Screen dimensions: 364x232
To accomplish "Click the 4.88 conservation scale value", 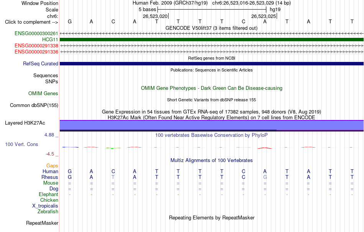I will [49, 135].
